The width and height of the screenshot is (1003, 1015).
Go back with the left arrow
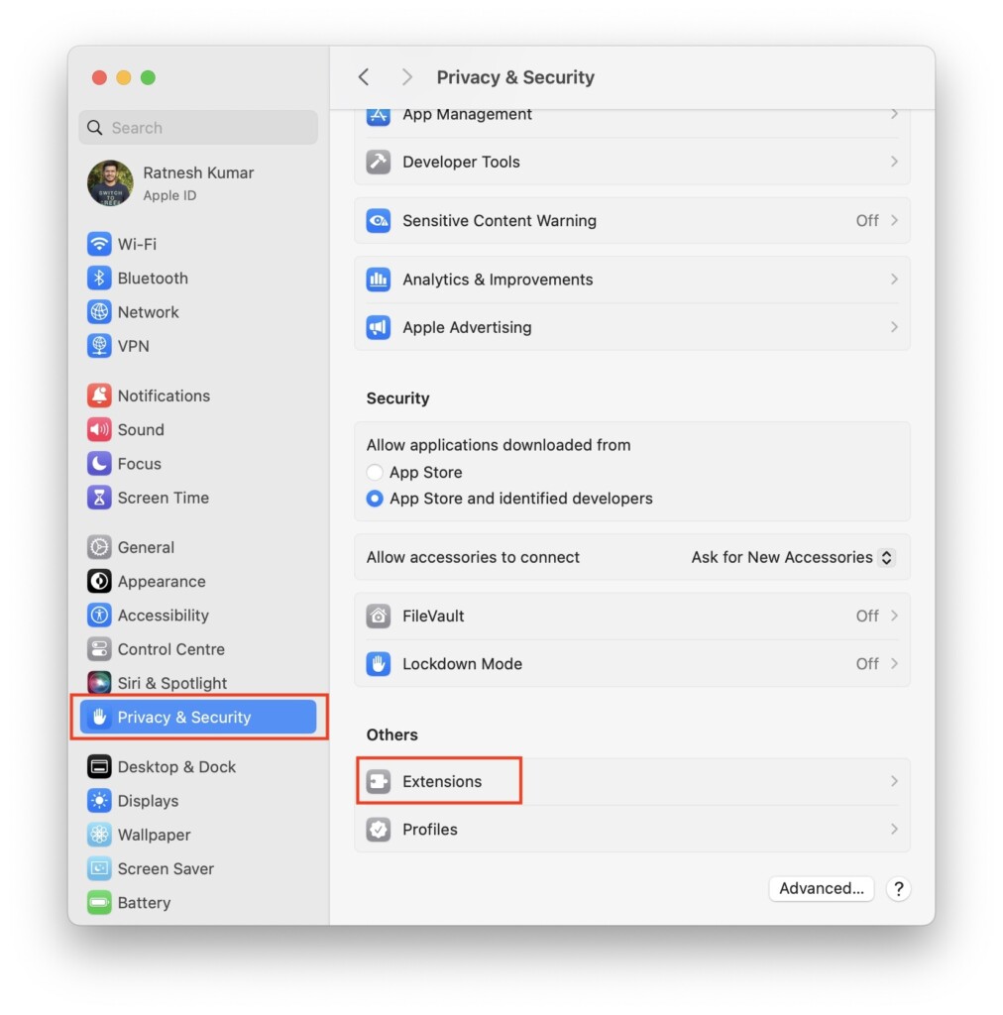click(365, 77)
